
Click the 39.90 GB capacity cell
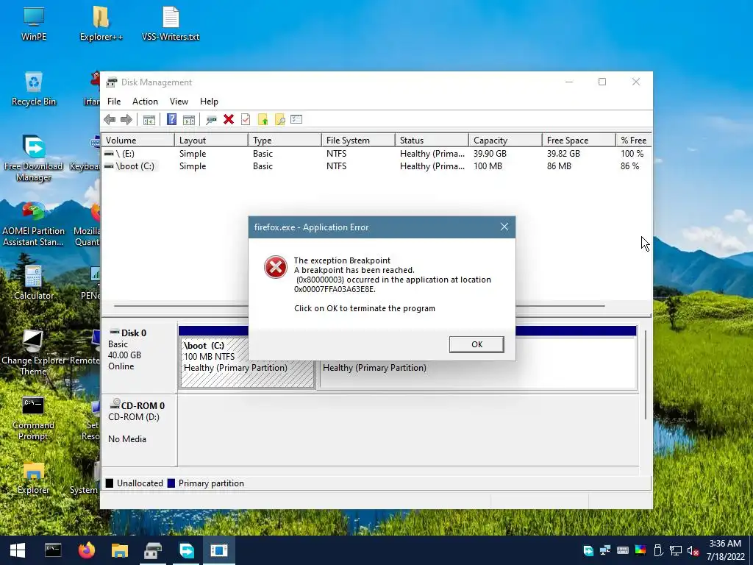(x=490, y=154)
